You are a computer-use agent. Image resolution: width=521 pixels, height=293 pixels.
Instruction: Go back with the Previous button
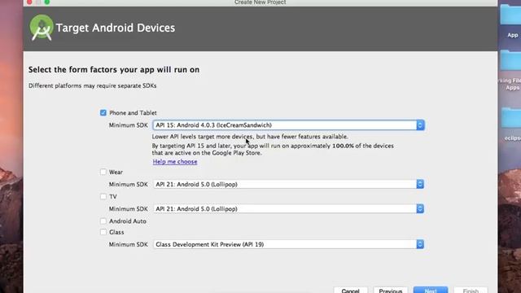391,290
